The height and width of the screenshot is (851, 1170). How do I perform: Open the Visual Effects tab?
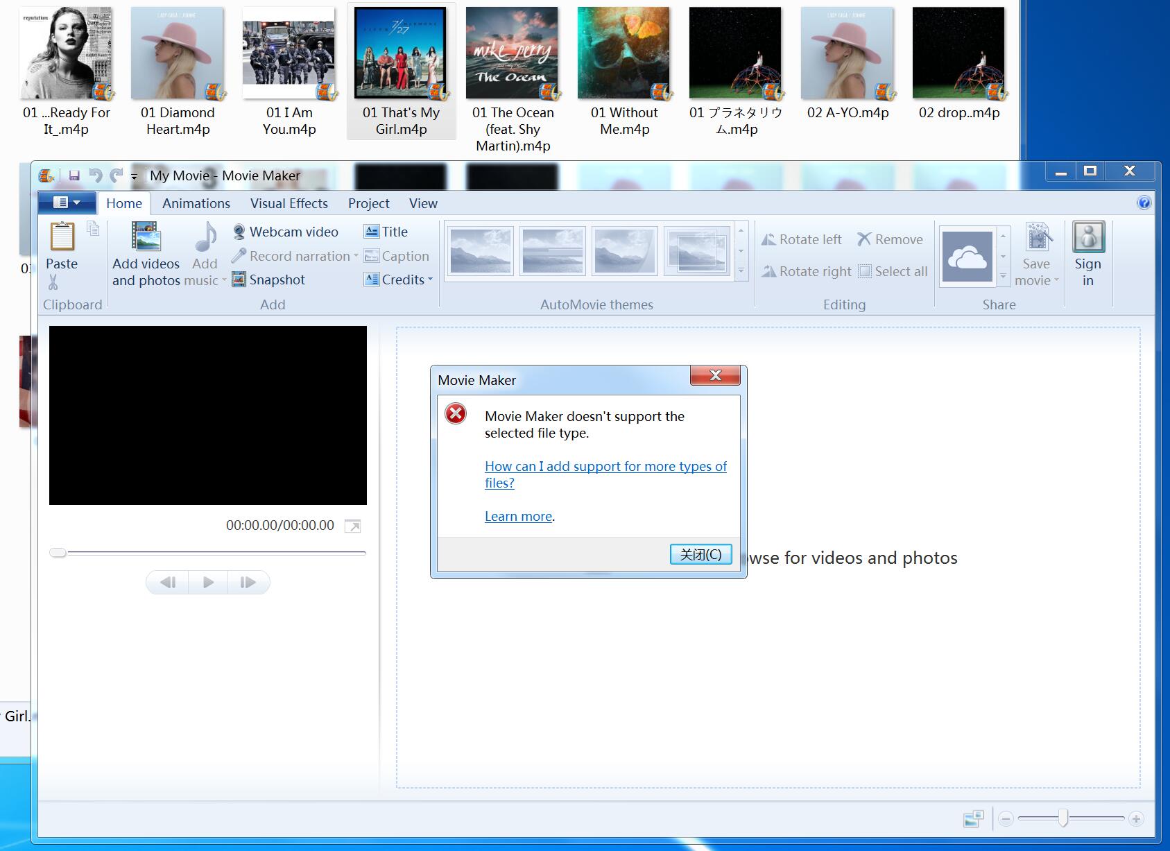click(x=289, y=203)
